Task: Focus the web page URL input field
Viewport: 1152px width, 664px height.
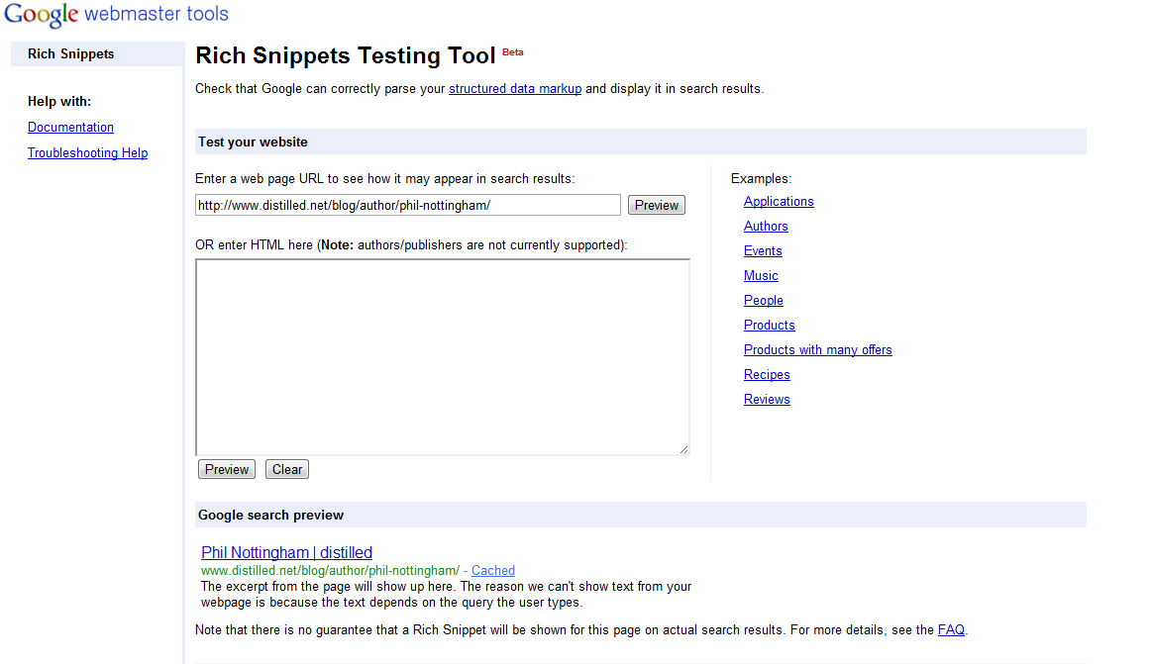Action: tap(408, 206)
